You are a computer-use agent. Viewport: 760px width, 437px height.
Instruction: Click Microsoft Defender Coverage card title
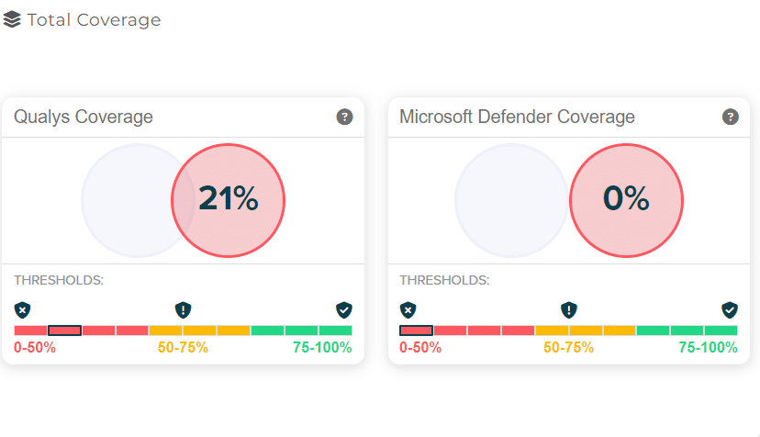pos(517,117)
